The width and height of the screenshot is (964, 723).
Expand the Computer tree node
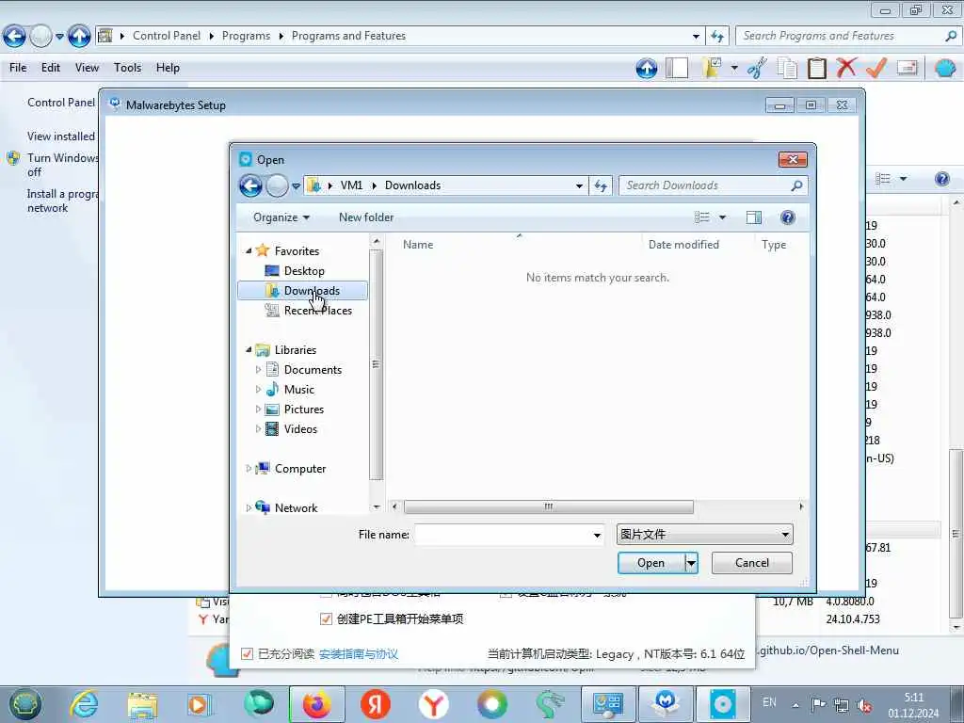(249, 469)
